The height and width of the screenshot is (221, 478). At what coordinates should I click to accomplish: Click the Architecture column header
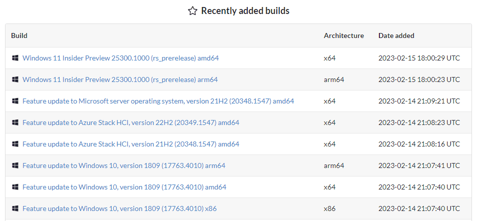click(344, 35)
